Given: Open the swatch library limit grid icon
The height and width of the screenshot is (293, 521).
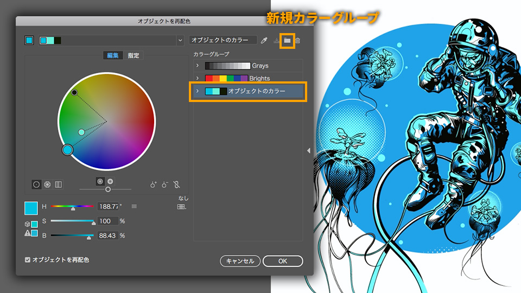Looking at the screenshot, I should [182, 207].
